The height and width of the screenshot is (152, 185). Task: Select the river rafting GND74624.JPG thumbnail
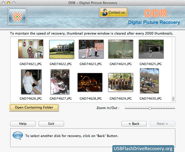[x=120, y=49]
